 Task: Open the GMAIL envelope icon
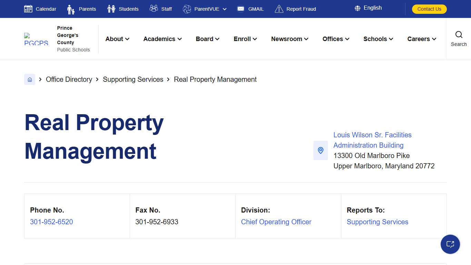240,9
